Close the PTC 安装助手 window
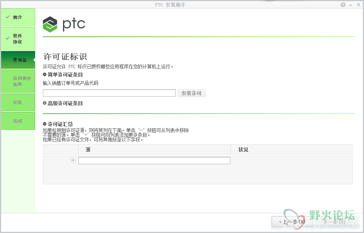This screenshot has width=364, height=233. [359, 5]
